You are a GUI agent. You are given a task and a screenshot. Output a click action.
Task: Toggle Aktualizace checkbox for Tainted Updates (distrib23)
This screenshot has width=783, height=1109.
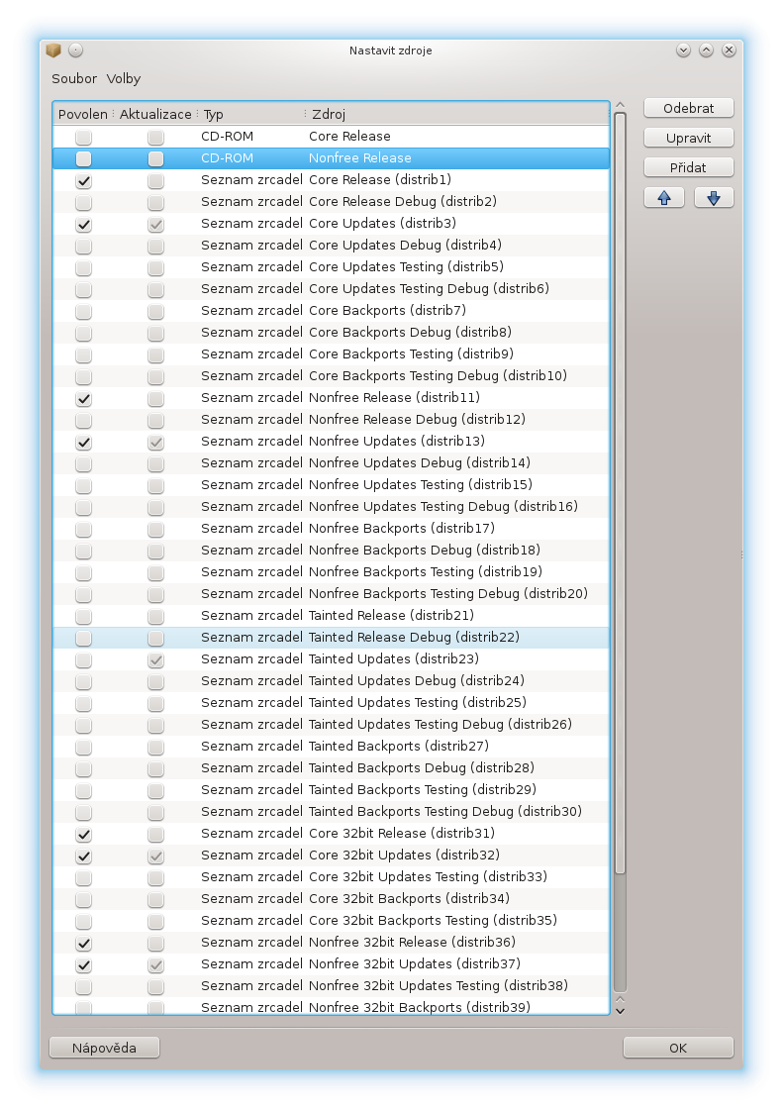(x=155, y=659)
